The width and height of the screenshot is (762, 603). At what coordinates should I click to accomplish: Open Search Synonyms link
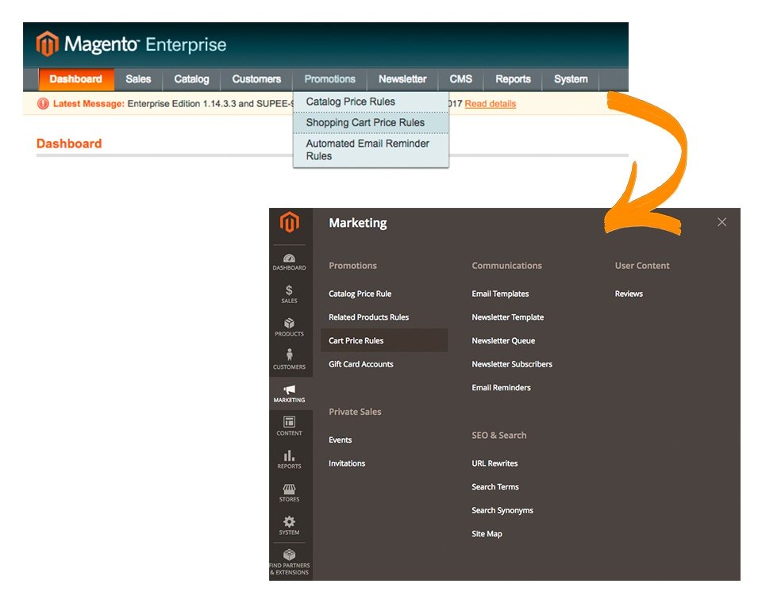click(x=502, y=510)
